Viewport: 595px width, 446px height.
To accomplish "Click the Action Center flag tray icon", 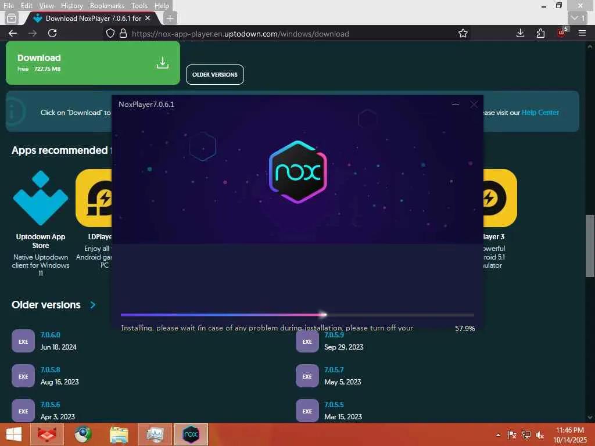I will [x=512, y=435].
